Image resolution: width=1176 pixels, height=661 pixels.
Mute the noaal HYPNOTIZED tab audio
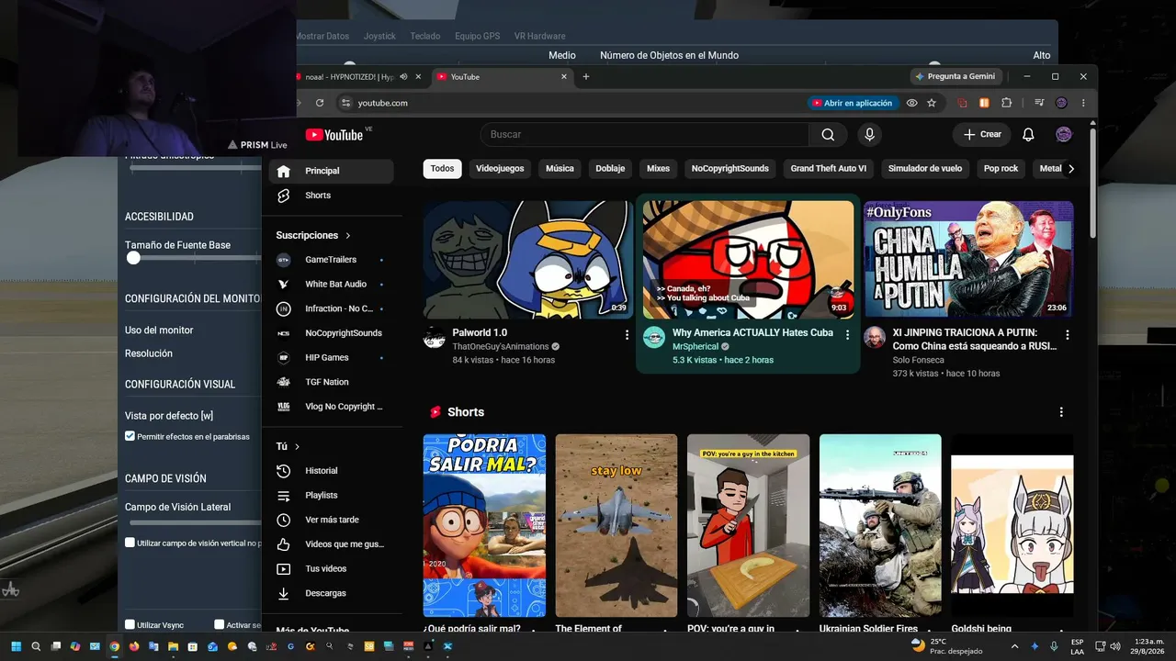(x=403, y=77)
